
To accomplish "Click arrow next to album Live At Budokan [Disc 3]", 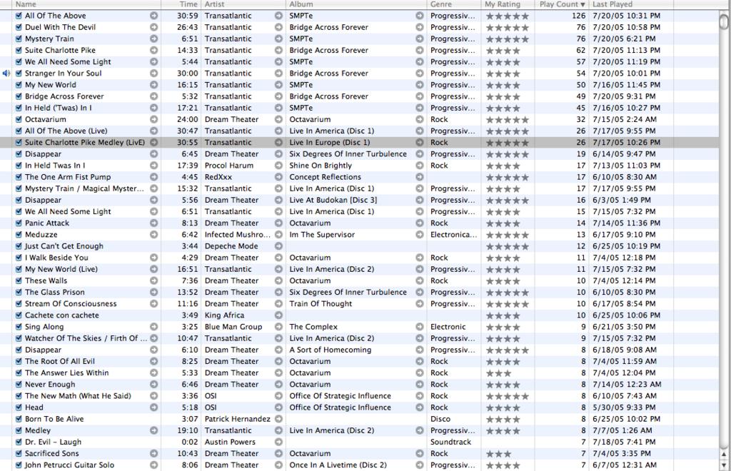I will click(420, 200).
